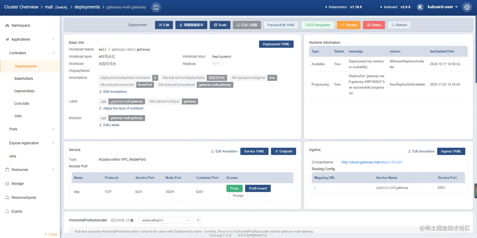Click the circular refresh icon in header

156,7
